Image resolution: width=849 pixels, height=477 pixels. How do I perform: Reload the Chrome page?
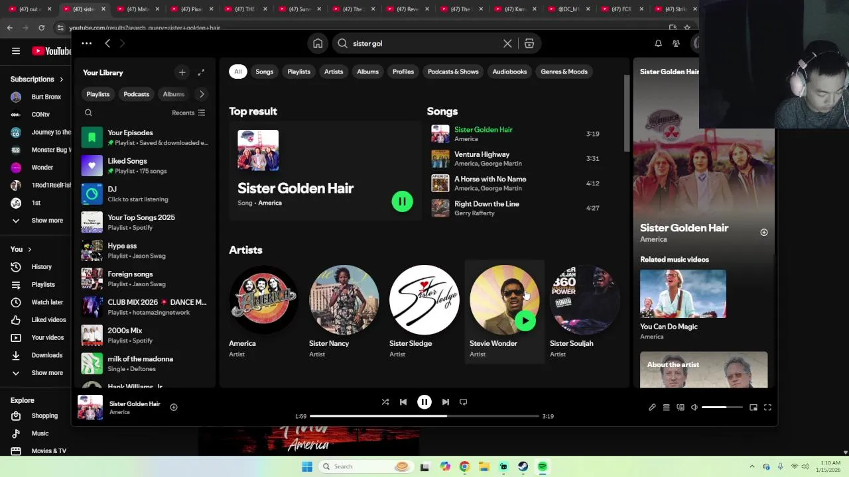click(42, 27)
